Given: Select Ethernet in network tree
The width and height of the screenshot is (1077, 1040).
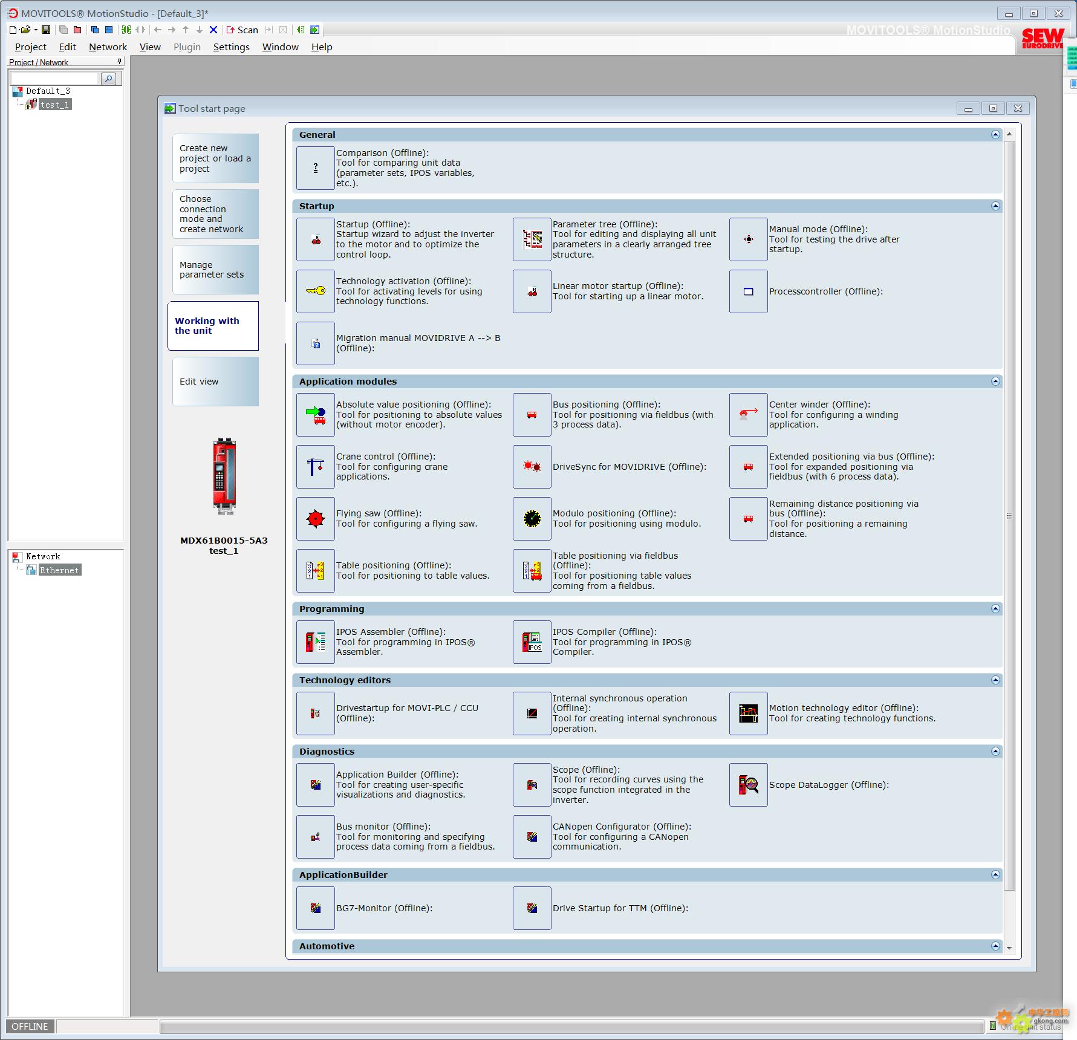Looking at the screenshot, I should 59,570.
